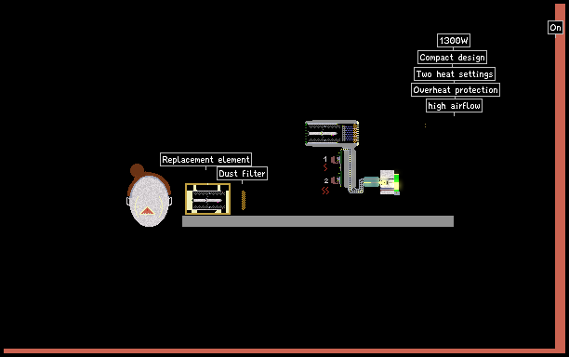Toggle the On sign
Image resolution: width=569 pixels, height=357 pixels.
pos(555,28)
